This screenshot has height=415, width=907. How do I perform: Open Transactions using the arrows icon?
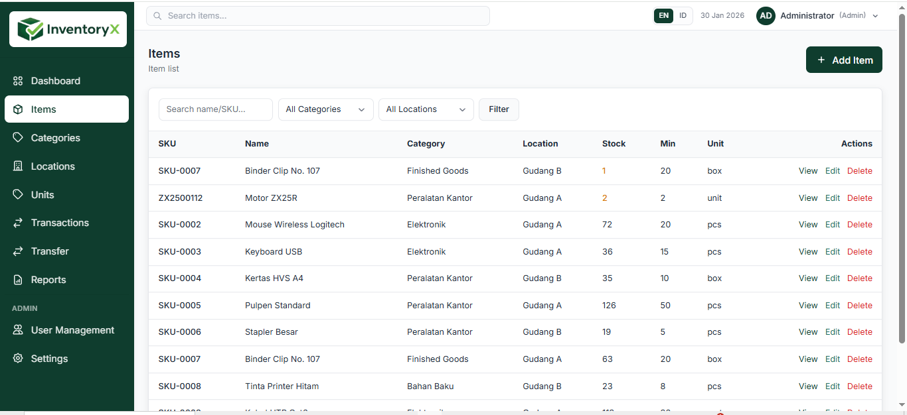pos(18,223)
